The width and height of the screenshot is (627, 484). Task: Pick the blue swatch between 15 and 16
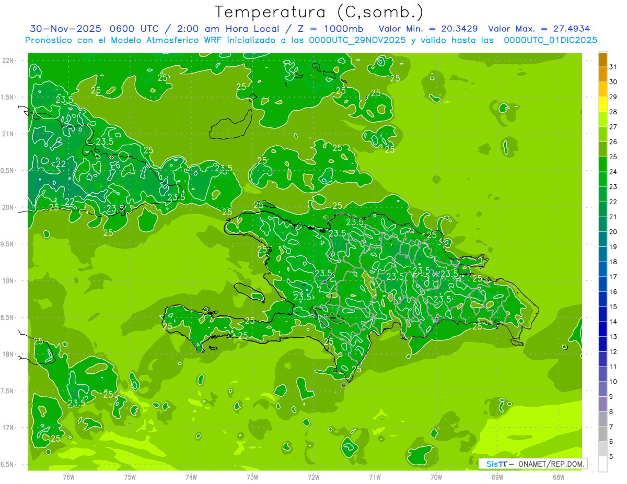pos(602,300)
